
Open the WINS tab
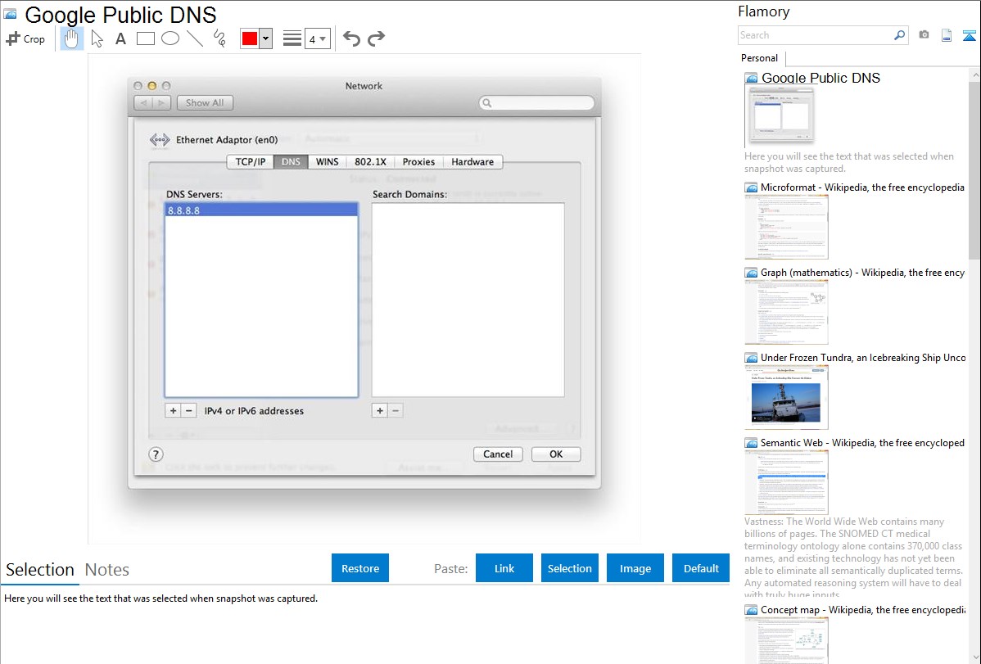[328, 161]
